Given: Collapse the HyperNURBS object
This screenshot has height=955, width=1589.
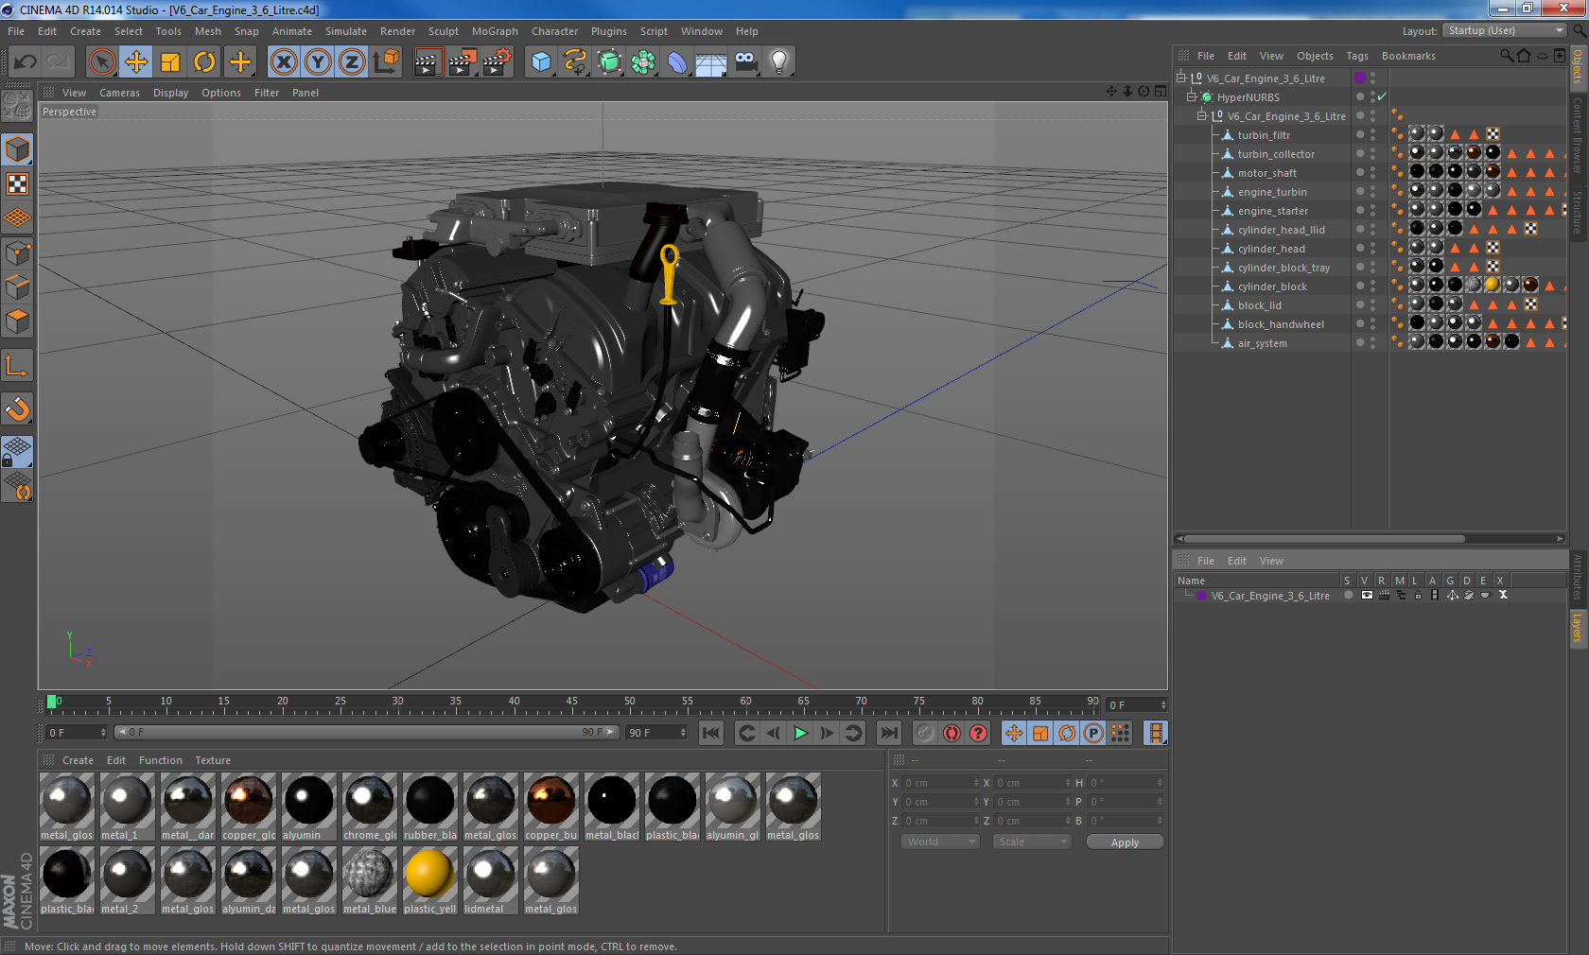Looking at the screenshot, I should click(x=1192, y=97).
